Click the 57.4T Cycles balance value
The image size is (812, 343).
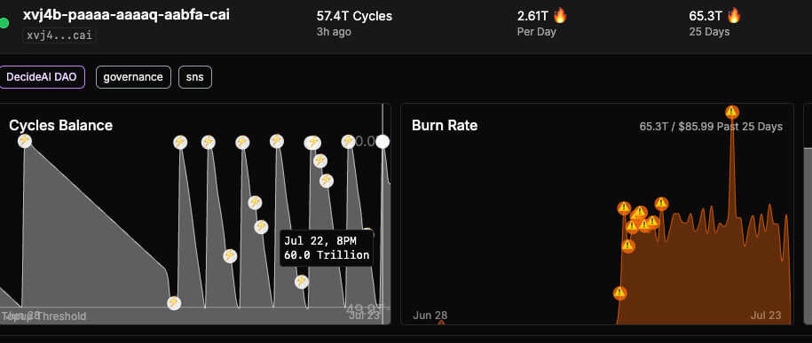354,16
